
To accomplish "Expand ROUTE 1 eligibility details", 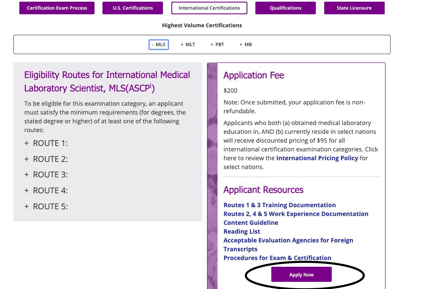I will coord(46,143).
